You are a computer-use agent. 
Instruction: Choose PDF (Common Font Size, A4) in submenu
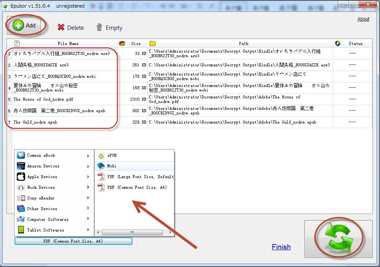135,187
